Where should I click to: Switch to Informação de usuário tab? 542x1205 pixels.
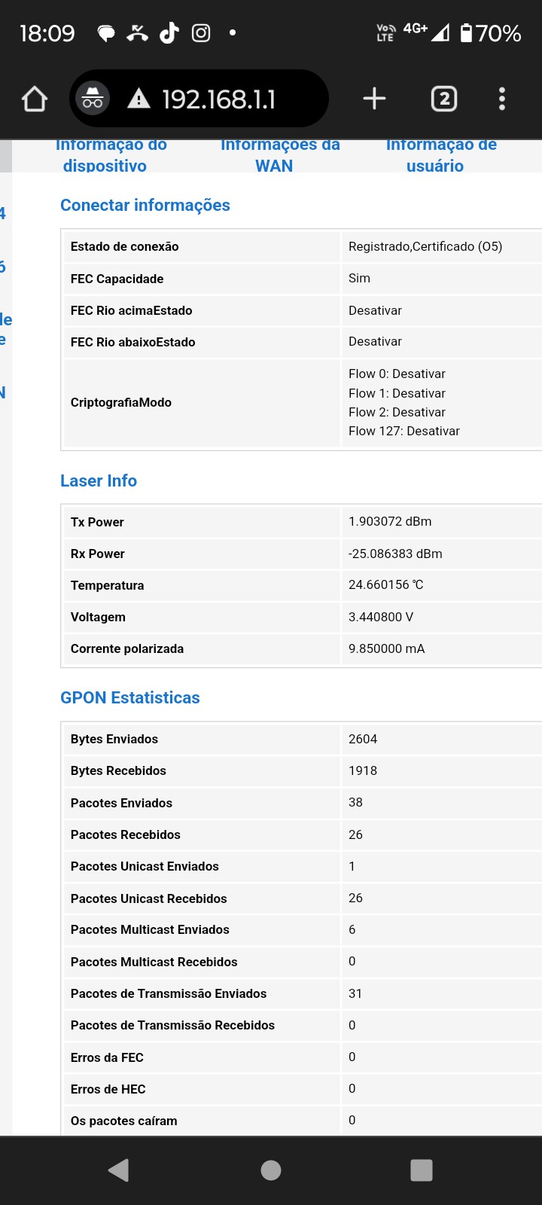pyautogui.click(x=440, y=155)
